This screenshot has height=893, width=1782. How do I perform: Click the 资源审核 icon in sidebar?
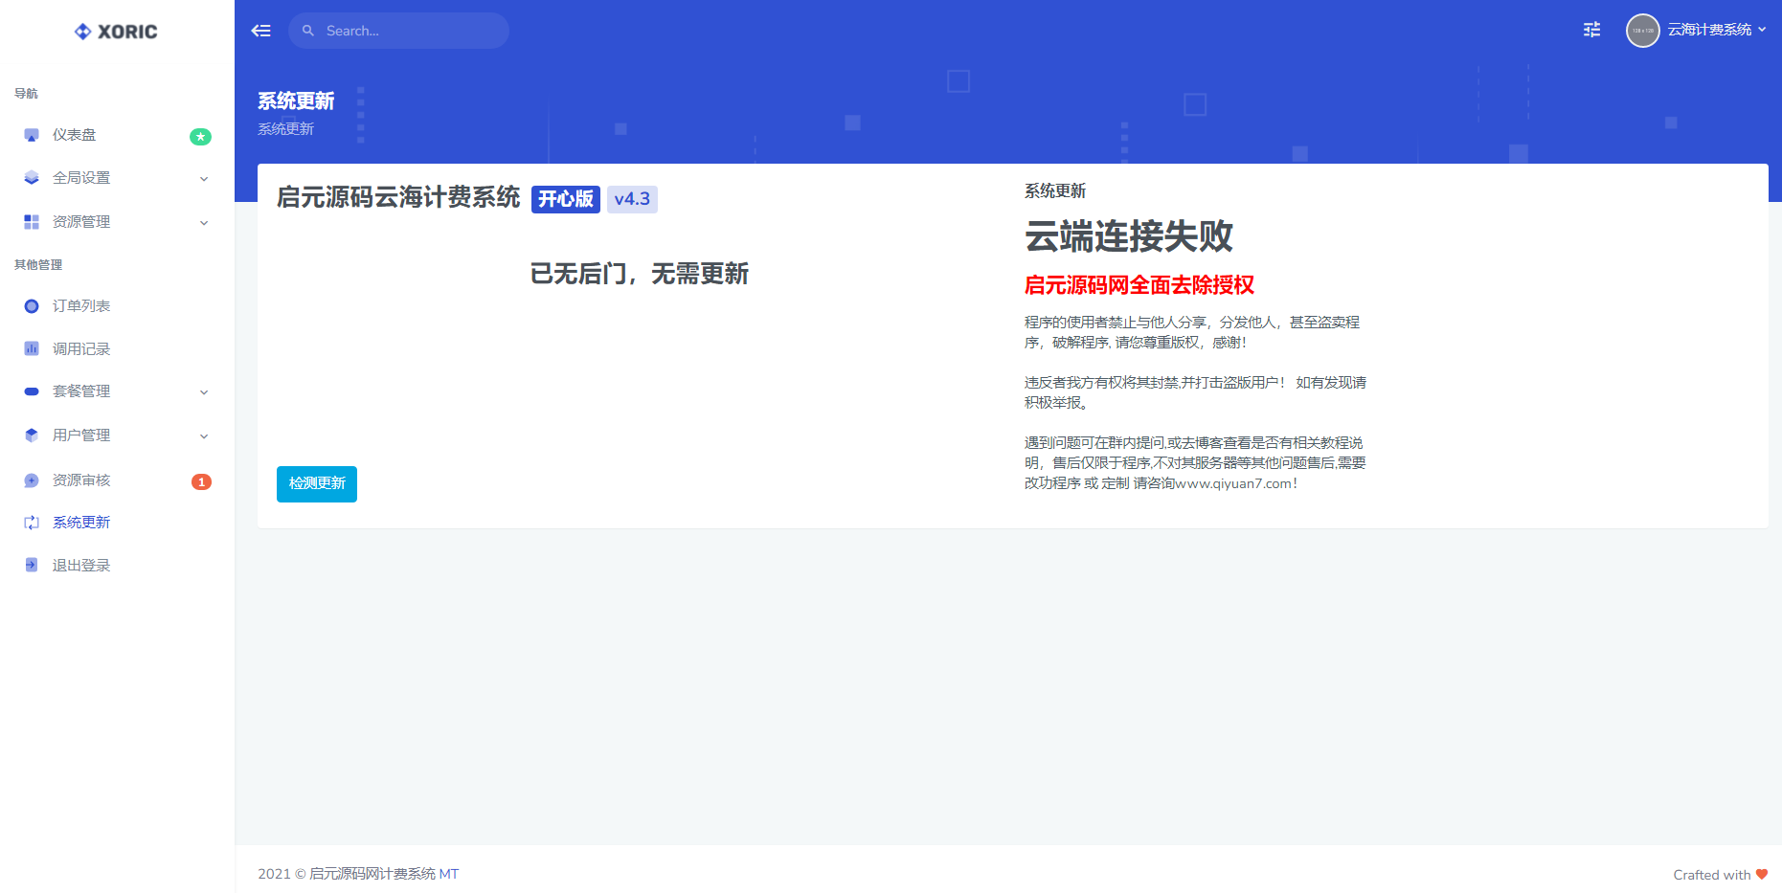click(x=32, y=480)
